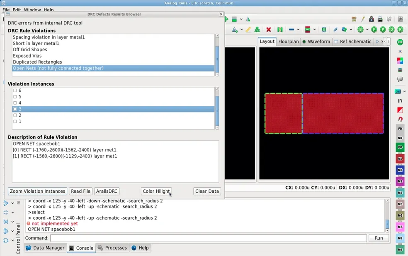Click the red X delete icon
This screenshot has width=408, height=256.
pos(269,30)
